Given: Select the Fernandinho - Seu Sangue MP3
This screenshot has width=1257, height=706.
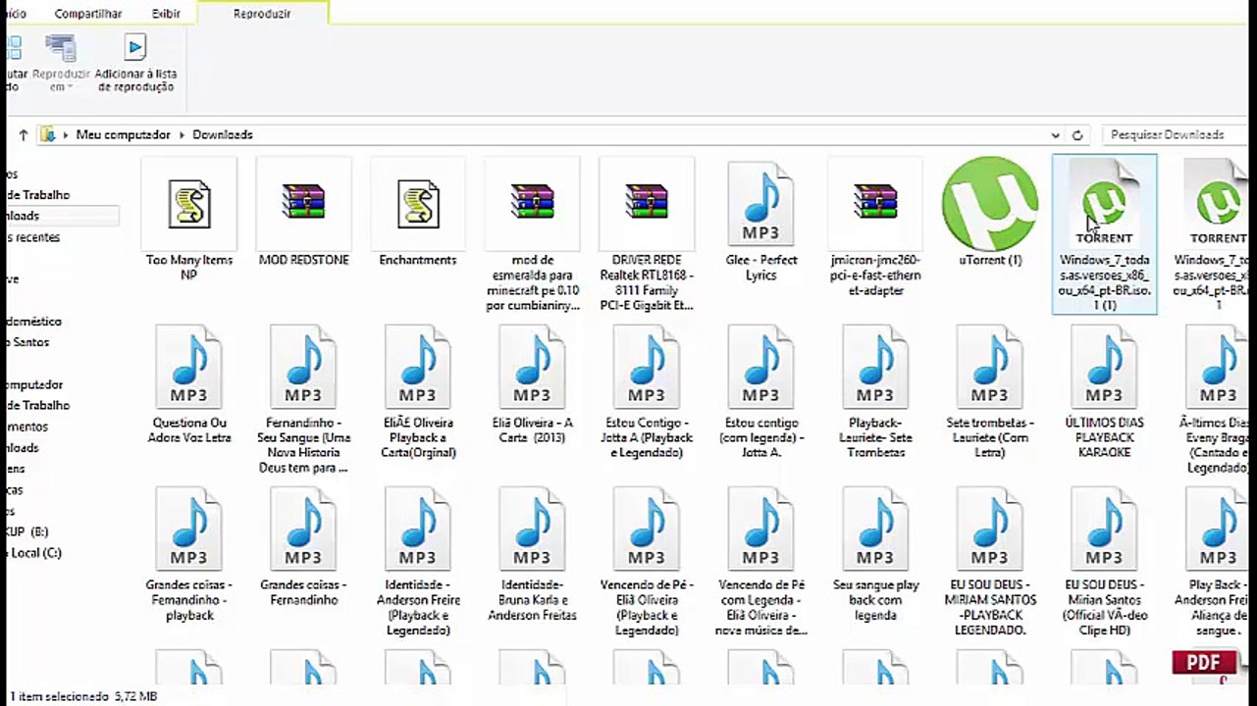Looking at the screenshot, I should tap(303, 367).
